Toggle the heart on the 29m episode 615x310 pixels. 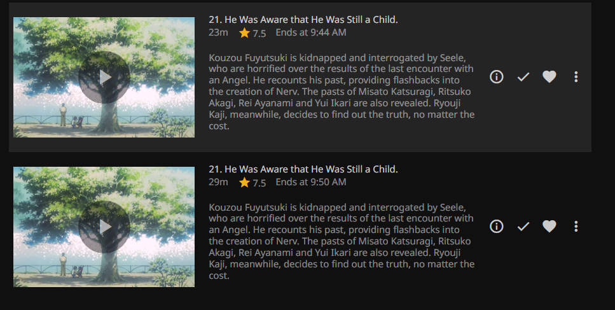[549, 227]
